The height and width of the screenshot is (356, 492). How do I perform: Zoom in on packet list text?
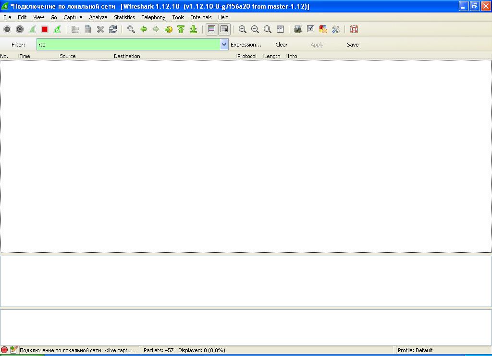(243, 29)
